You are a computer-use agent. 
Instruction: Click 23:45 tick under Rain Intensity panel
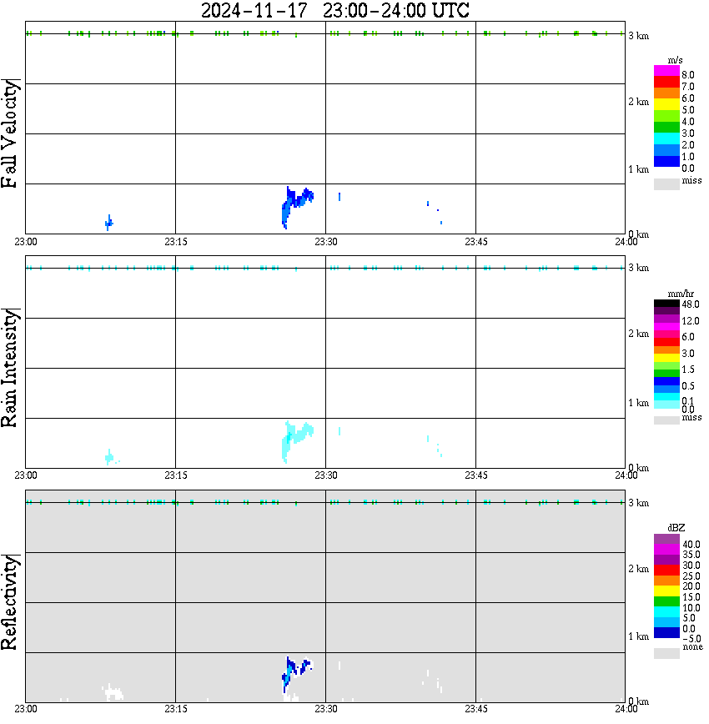(x=476, y=475)
